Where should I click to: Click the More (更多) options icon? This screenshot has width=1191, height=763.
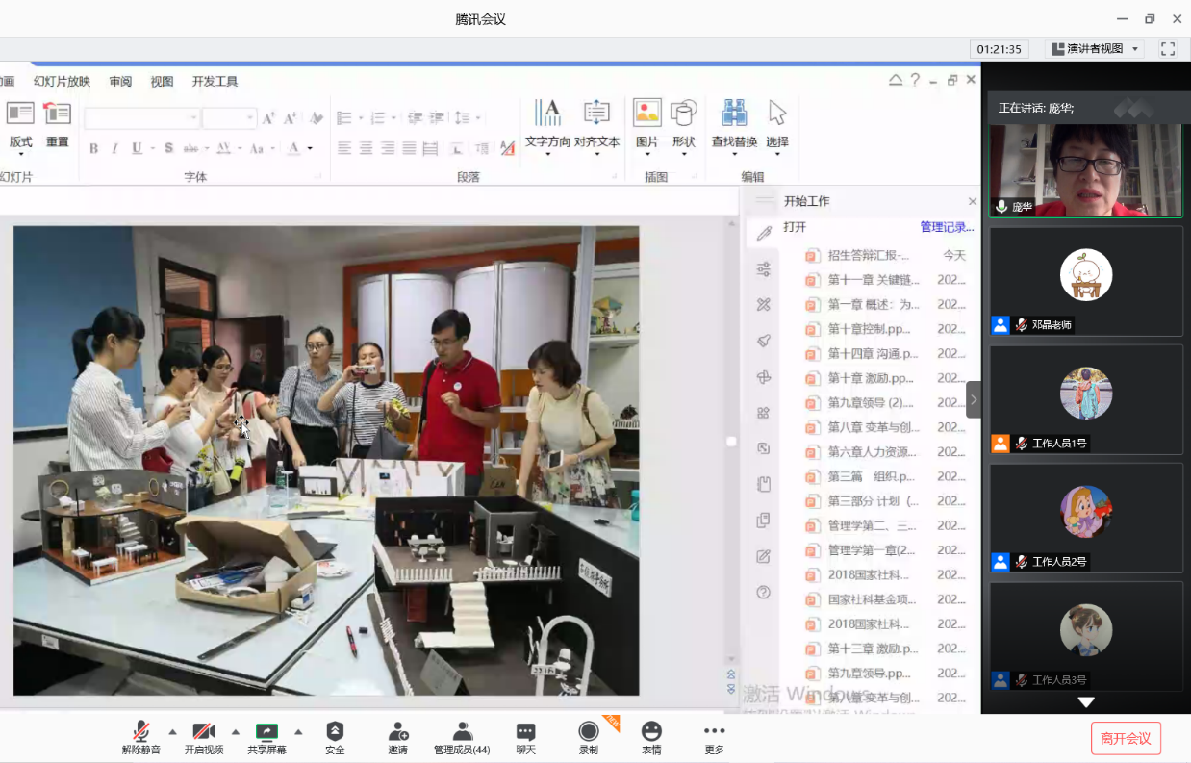pos(714,732)
